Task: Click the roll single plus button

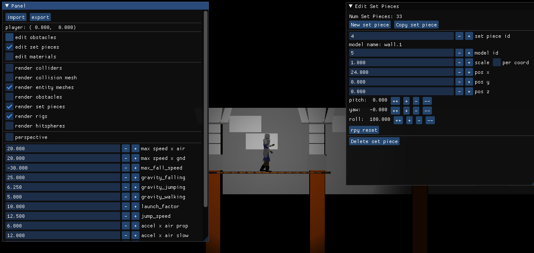Action: point(409,120)
